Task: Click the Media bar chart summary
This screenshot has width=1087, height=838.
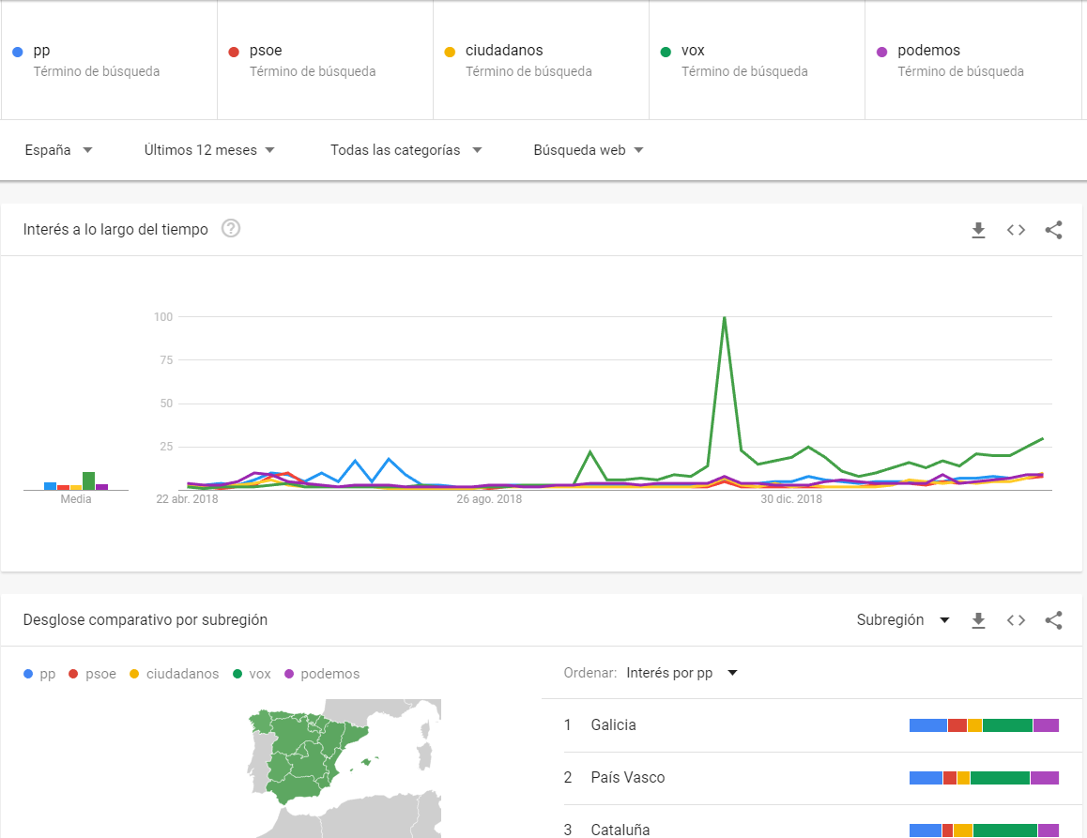Action: 75,484
